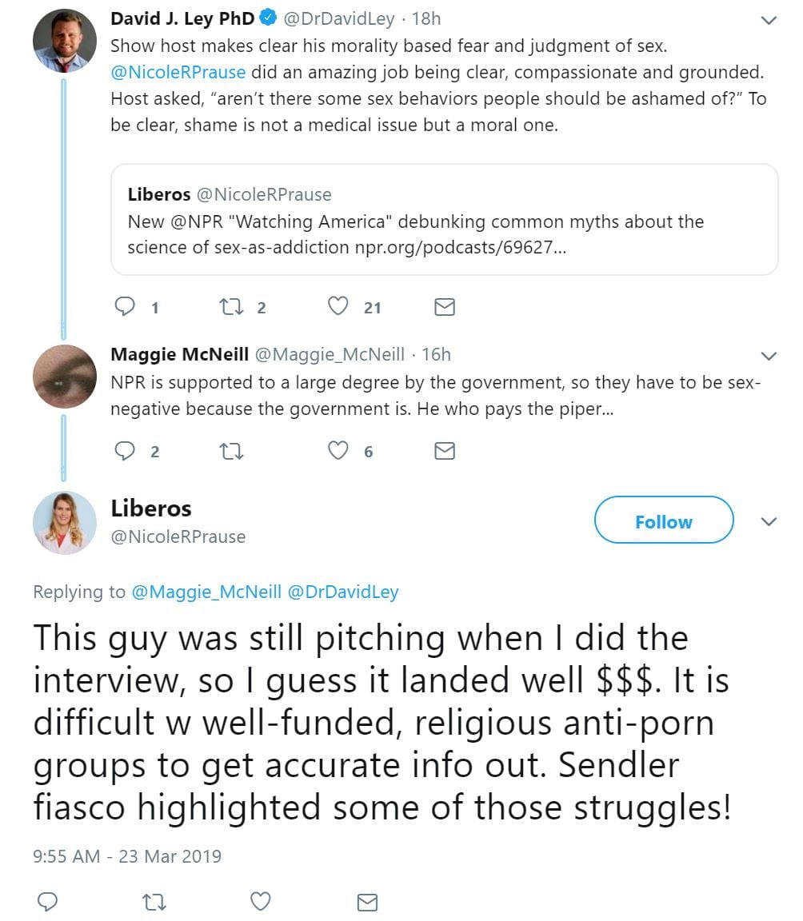
Task: Send David Ley's tweet via direct message
Action: click(x=444, y=307)
